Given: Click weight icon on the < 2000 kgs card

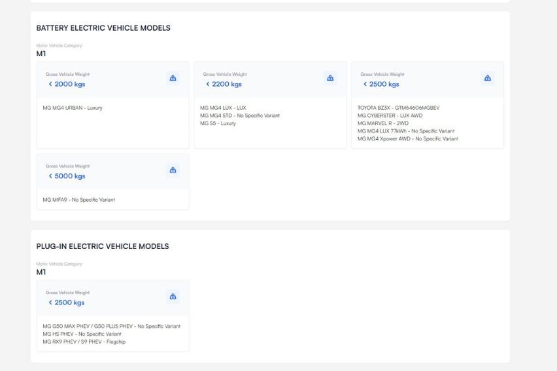Looking at the screenshot, I should tap(173, 78).
